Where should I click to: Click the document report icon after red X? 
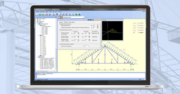tap(53, 14)
